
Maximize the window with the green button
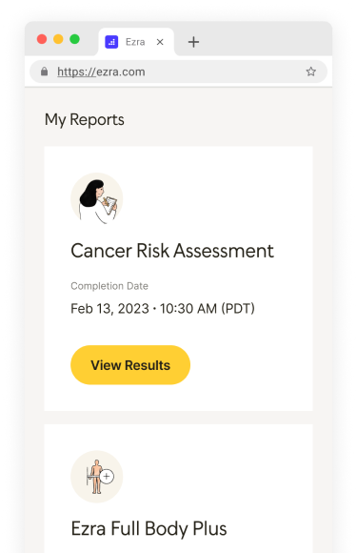pyautogui.click(x=74, y=39)
